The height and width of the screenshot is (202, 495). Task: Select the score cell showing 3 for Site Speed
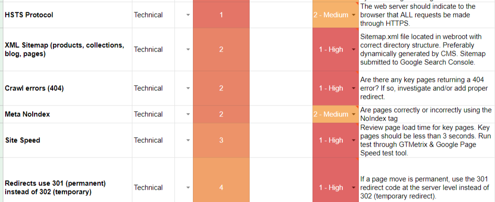[x=221, y=140]
